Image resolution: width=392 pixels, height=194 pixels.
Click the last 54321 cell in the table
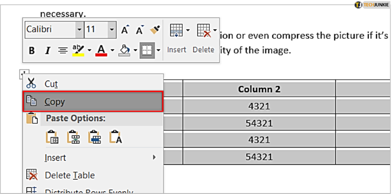pyautogui.click(x=259, y=156)
